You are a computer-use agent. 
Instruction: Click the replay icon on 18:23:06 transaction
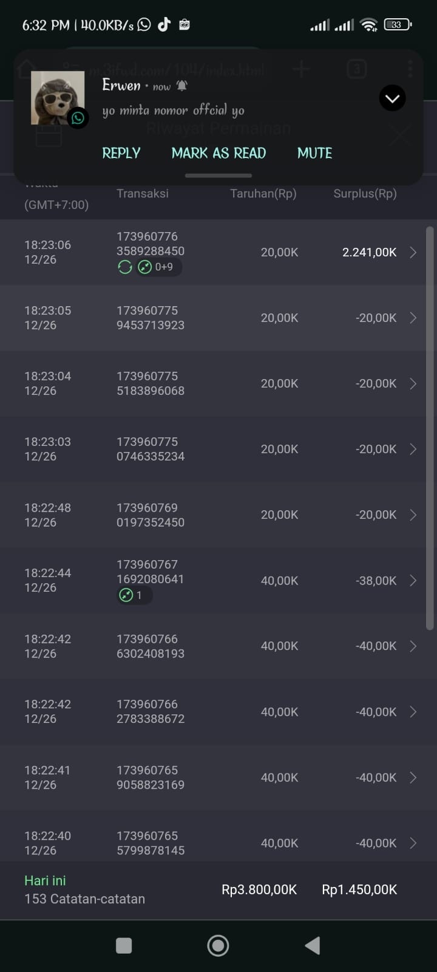tap(125, 267)
